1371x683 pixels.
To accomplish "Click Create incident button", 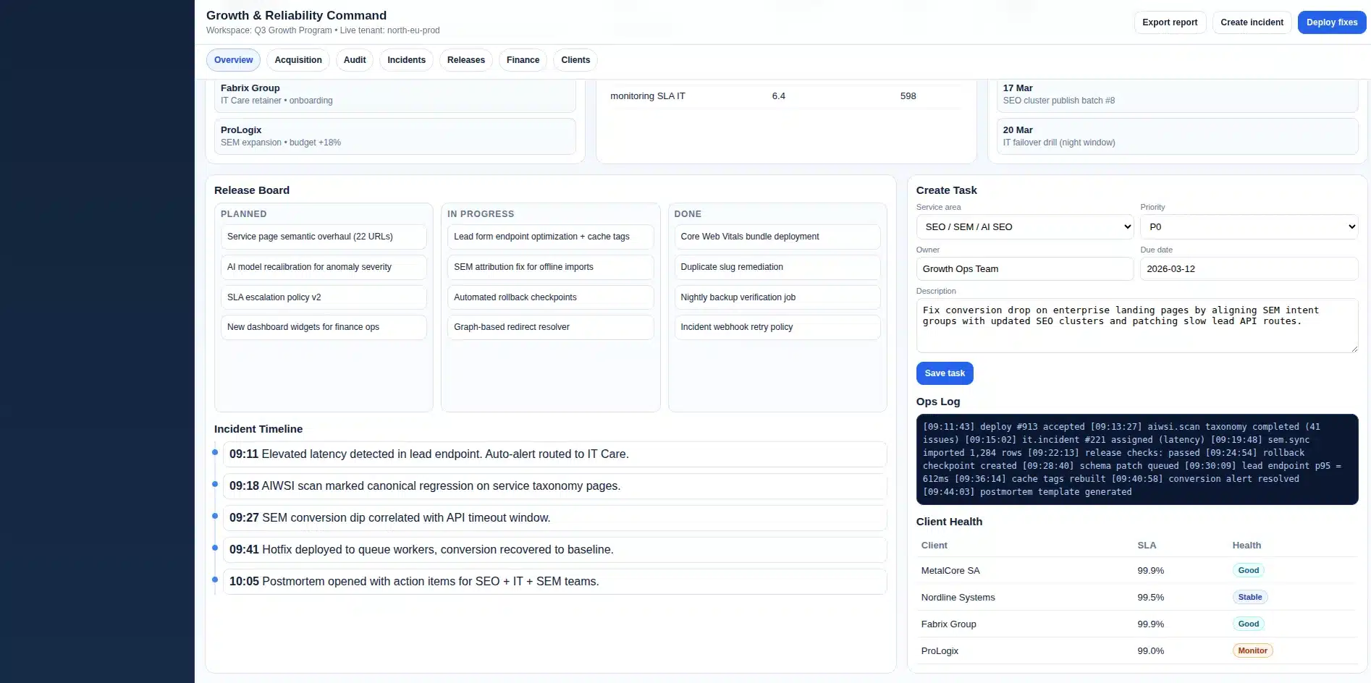I will pos(1252,22).
